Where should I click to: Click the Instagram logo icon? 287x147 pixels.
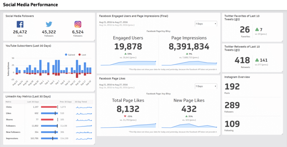[78, 24]
